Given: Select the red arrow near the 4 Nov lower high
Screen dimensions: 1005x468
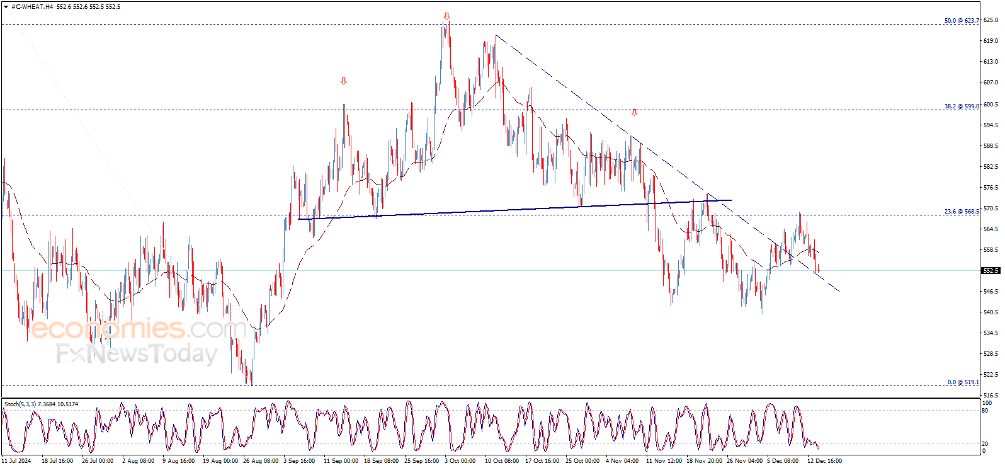Looking at the screenshot, I should [634, 113].
